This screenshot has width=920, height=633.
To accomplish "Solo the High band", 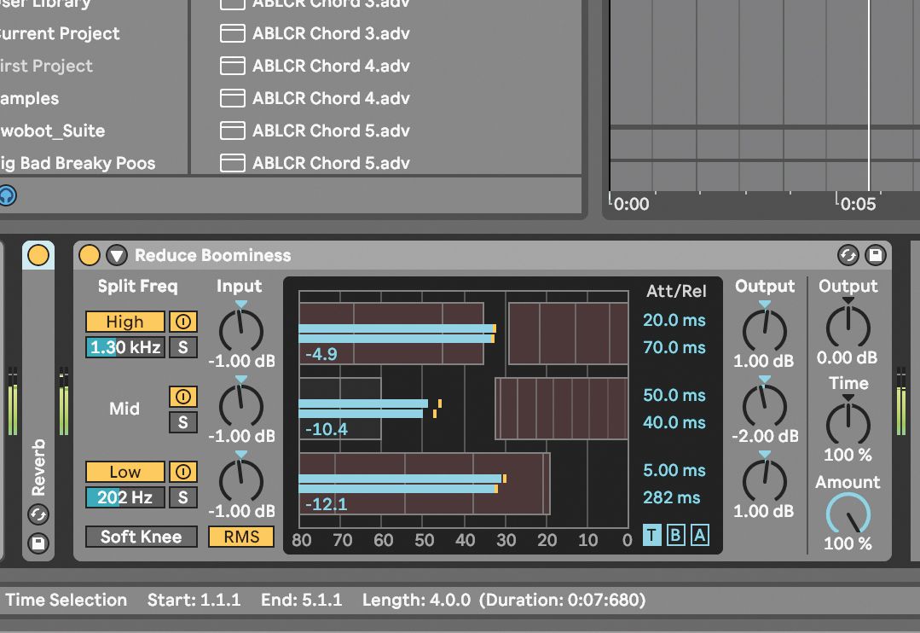I will coord(182,347).
